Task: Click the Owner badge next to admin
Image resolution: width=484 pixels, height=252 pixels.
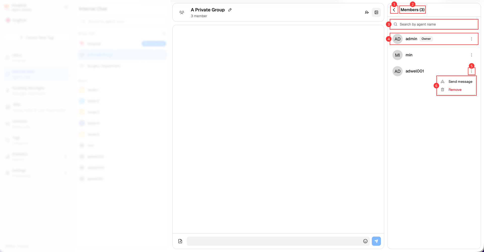Action: click(426, 39)
